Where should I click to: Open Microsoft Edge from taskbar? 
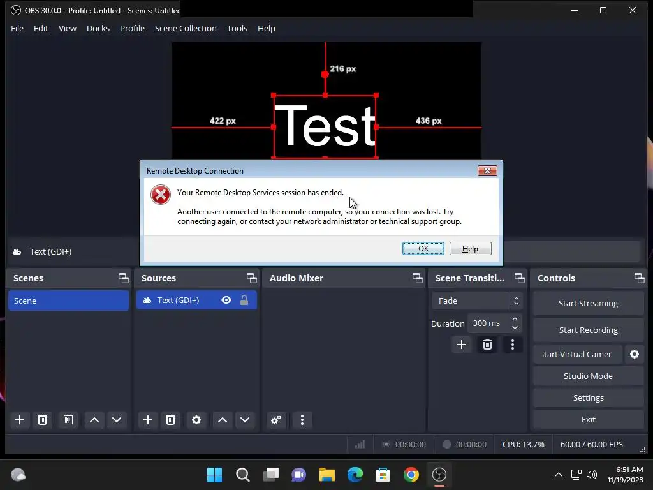click(355, 475)
